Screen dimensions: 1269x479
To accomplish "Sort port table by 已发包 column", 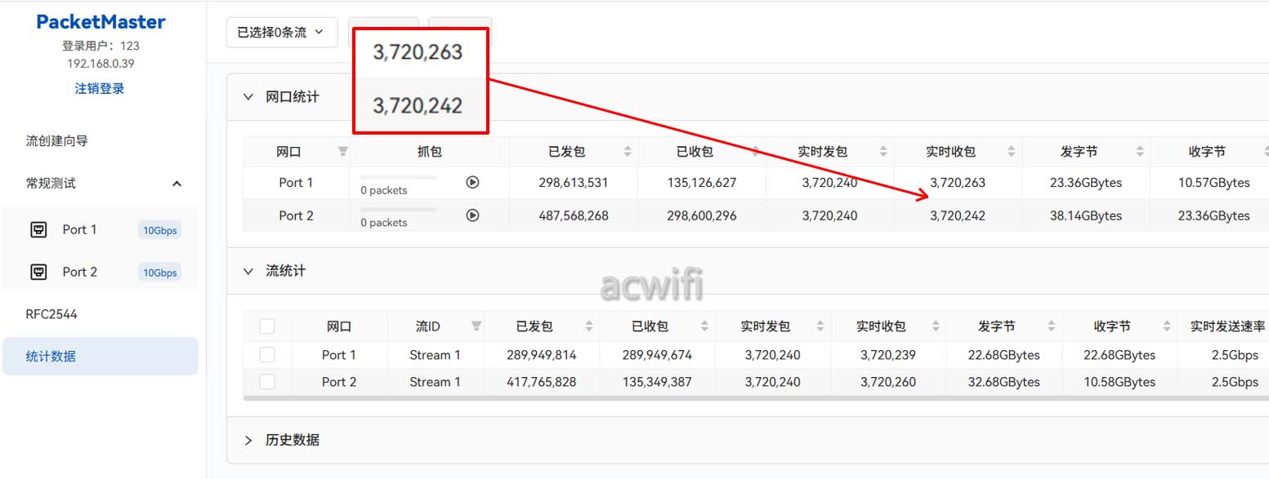I will [628, 152].
